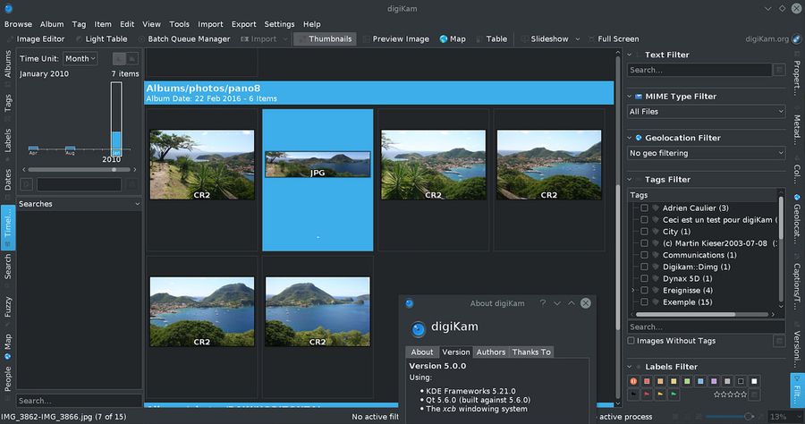Set the star rating filter
The height and width of the screenshot is (424, 805).
click(730, 394)
